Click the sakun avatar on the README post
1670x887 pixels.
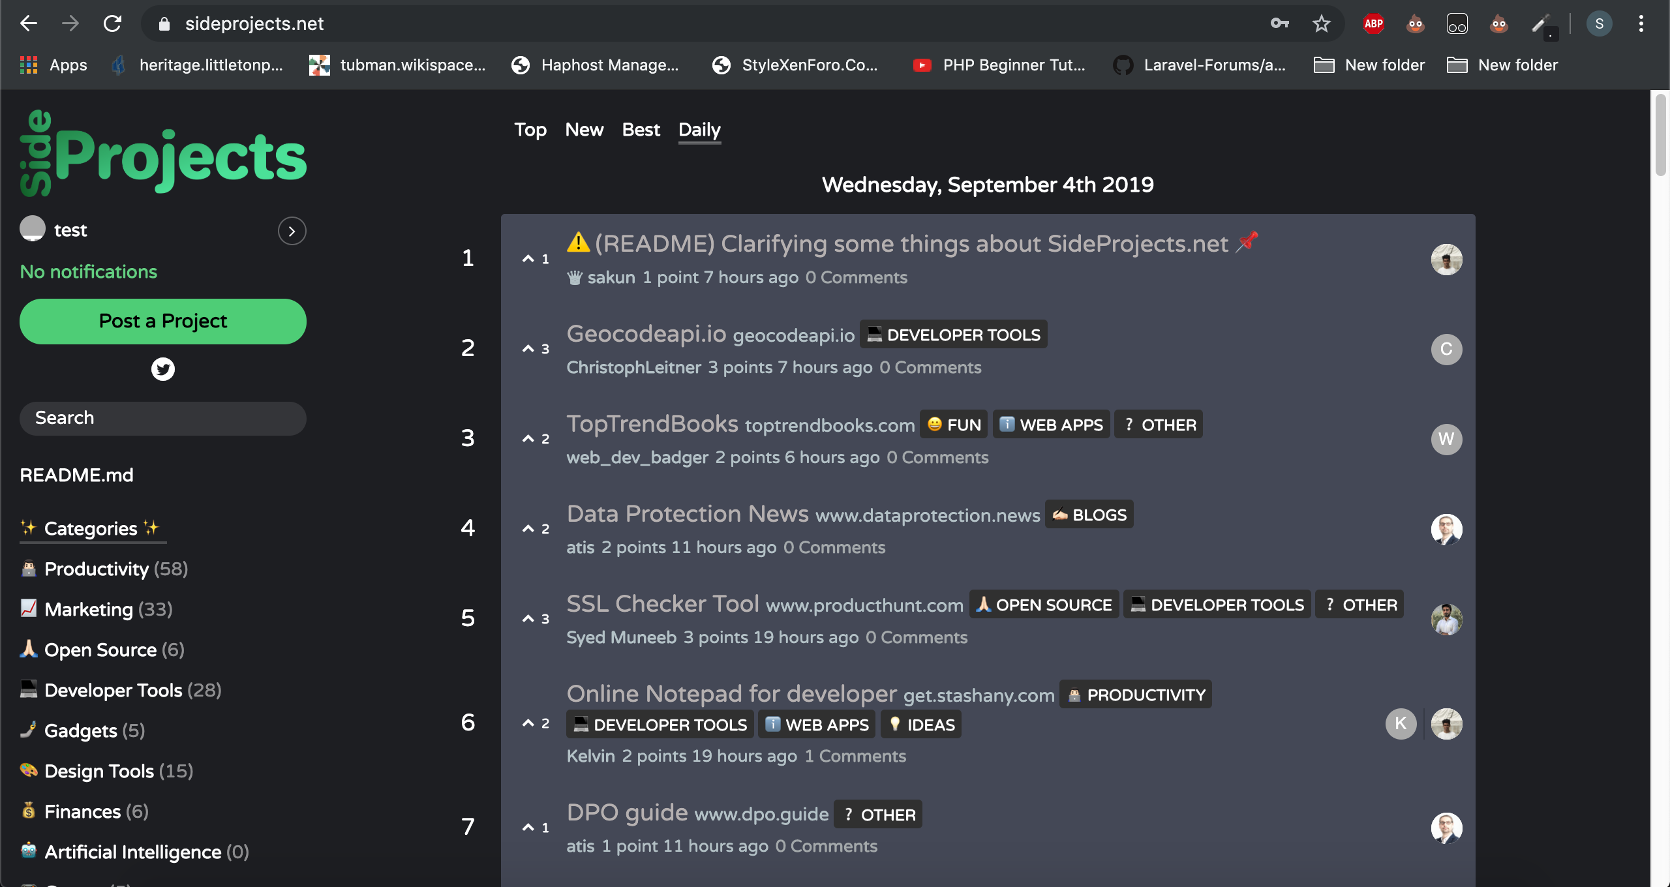point(1446,260)
